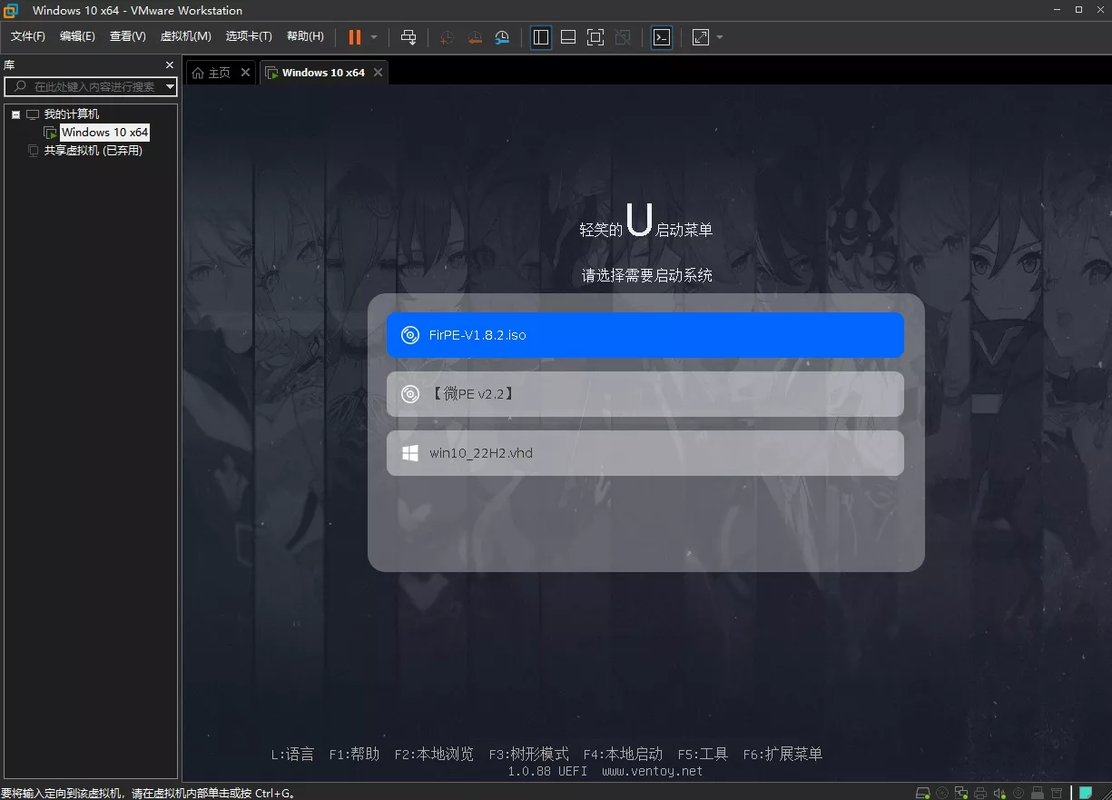The height and width of the screenshot is (800, 1112).
Task: Click the USB device status bar icon
Action: [1038, 792]
